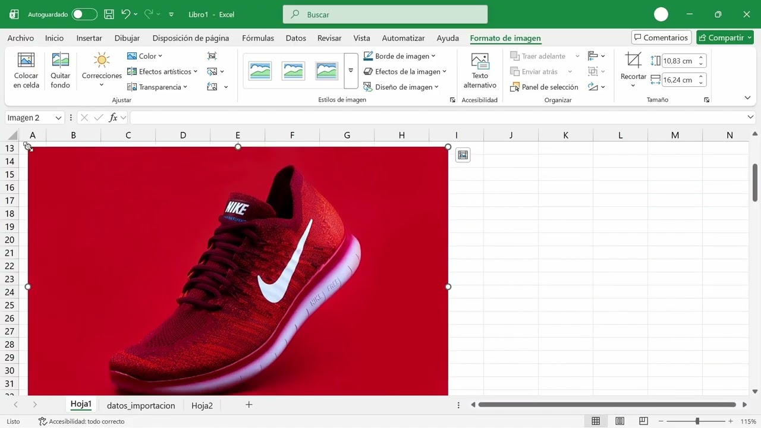Add a new sheet with plus icon
Image resolution: width=761 pixels, height=428 pixels.
pos(249,405)
